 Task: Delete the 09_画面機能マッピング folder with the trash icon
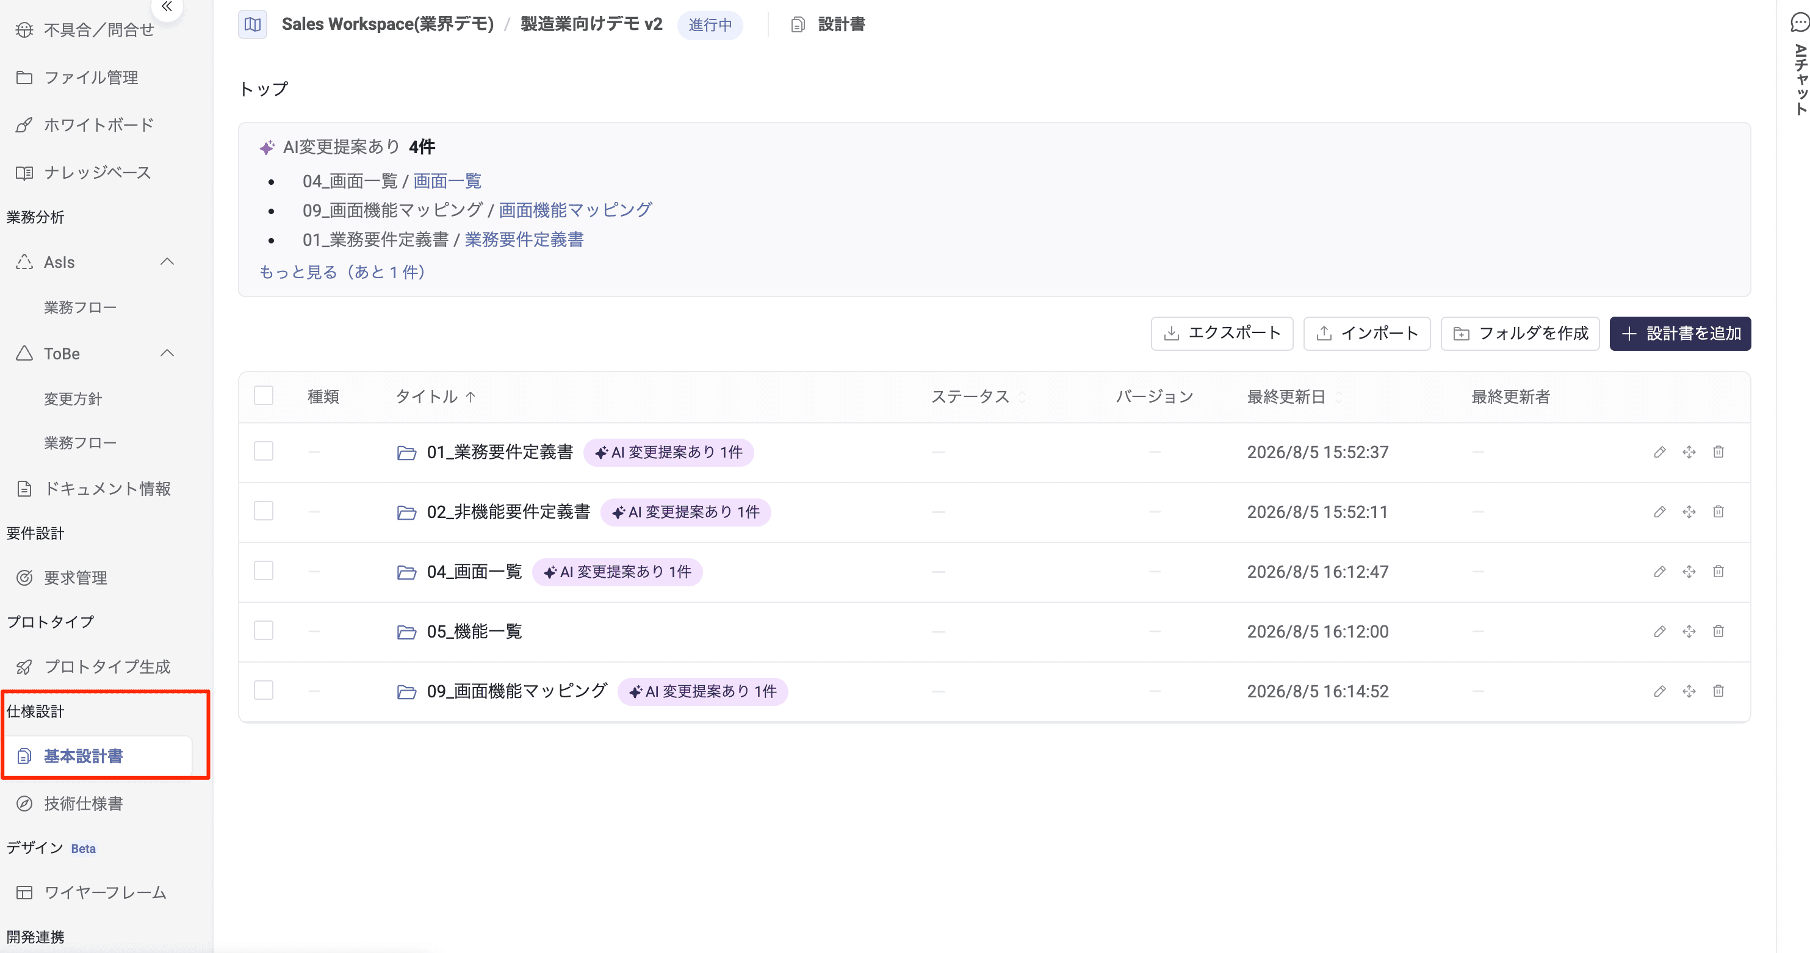point(1718,691)
